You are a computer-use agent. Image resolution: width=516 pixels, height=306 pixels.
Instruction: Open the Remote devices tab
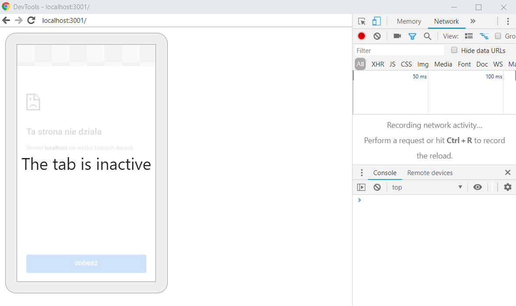coord(430,173)
